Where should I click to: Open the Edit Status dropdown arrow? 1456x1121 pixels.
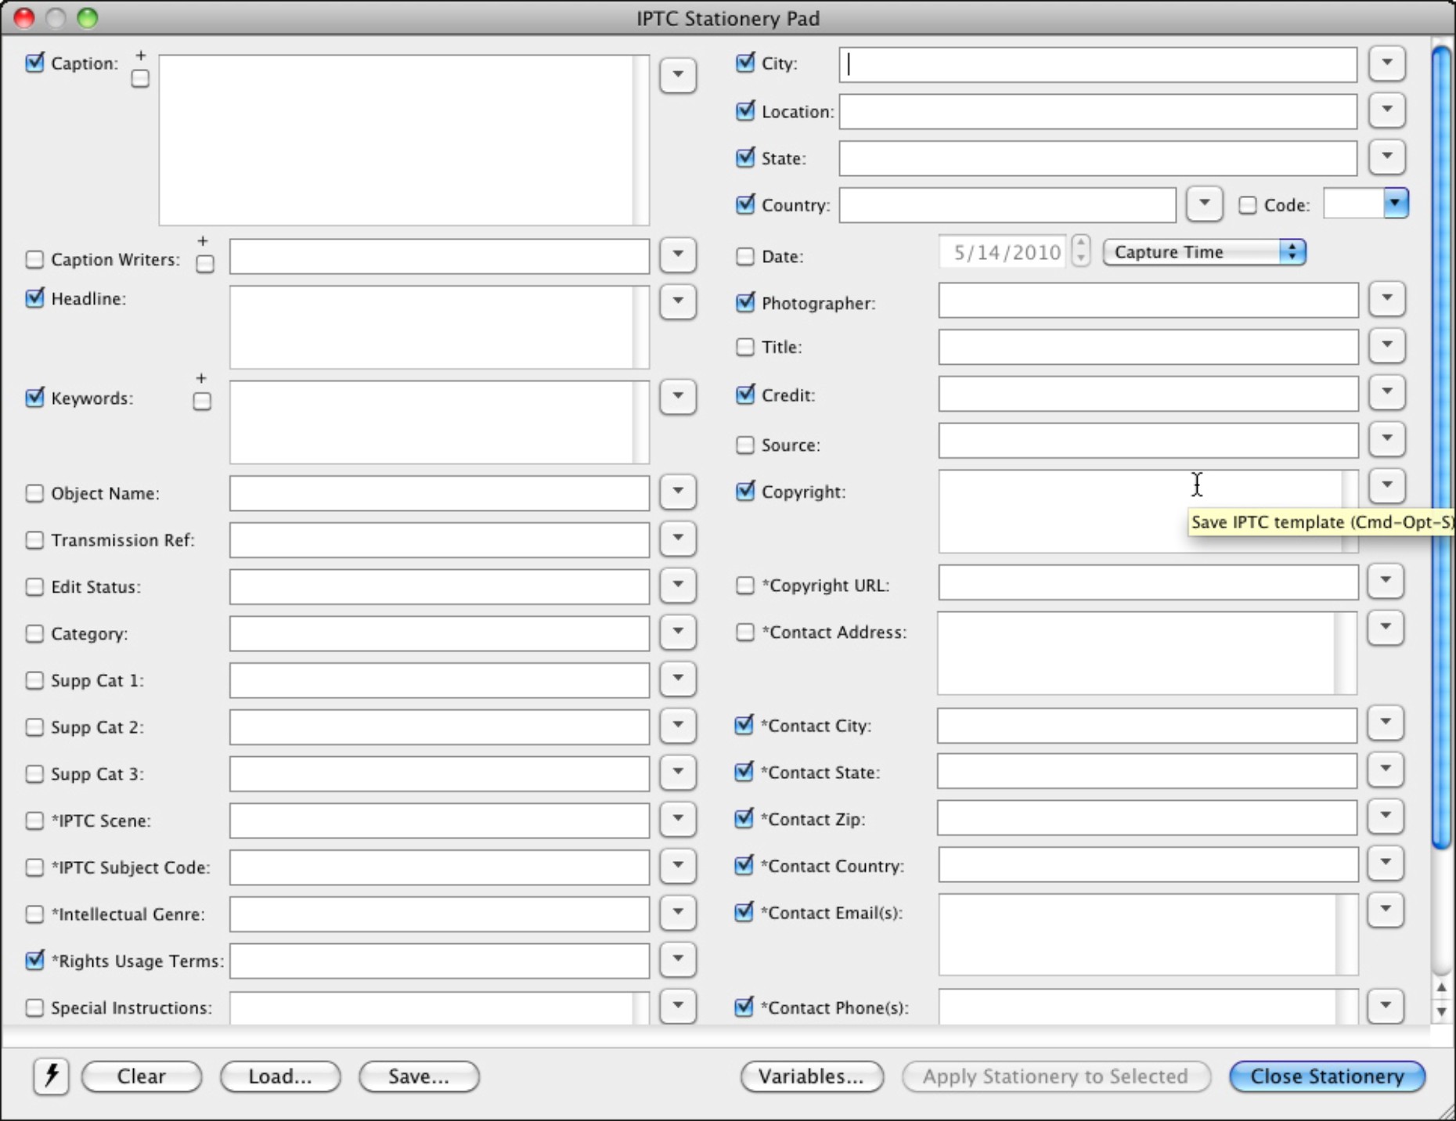678,586
